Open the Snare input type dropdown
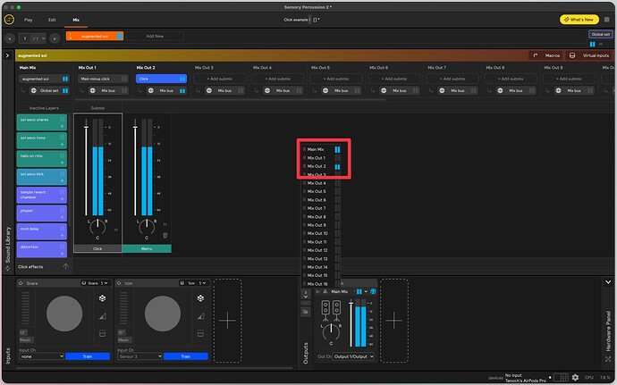 [x=94, y=283]
